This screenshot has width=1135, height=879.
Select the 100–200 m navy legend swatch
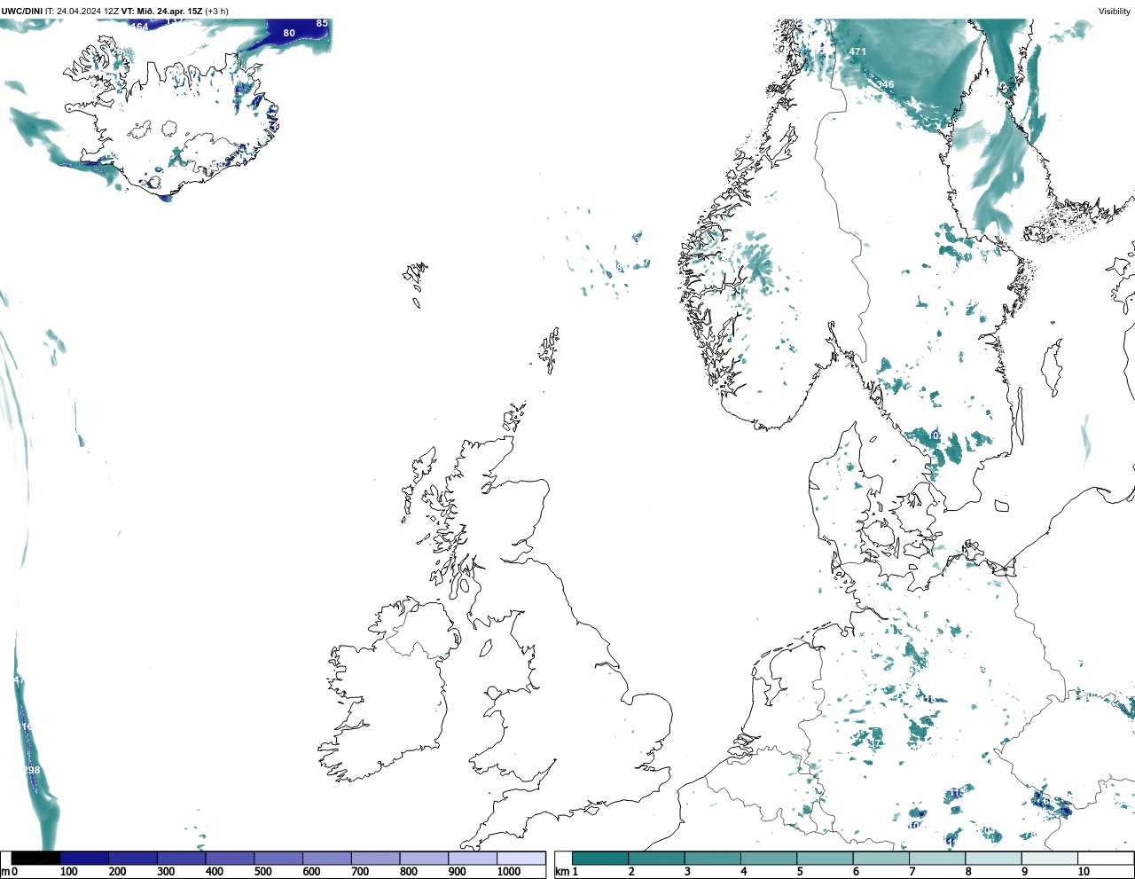(x=85, y=858)
